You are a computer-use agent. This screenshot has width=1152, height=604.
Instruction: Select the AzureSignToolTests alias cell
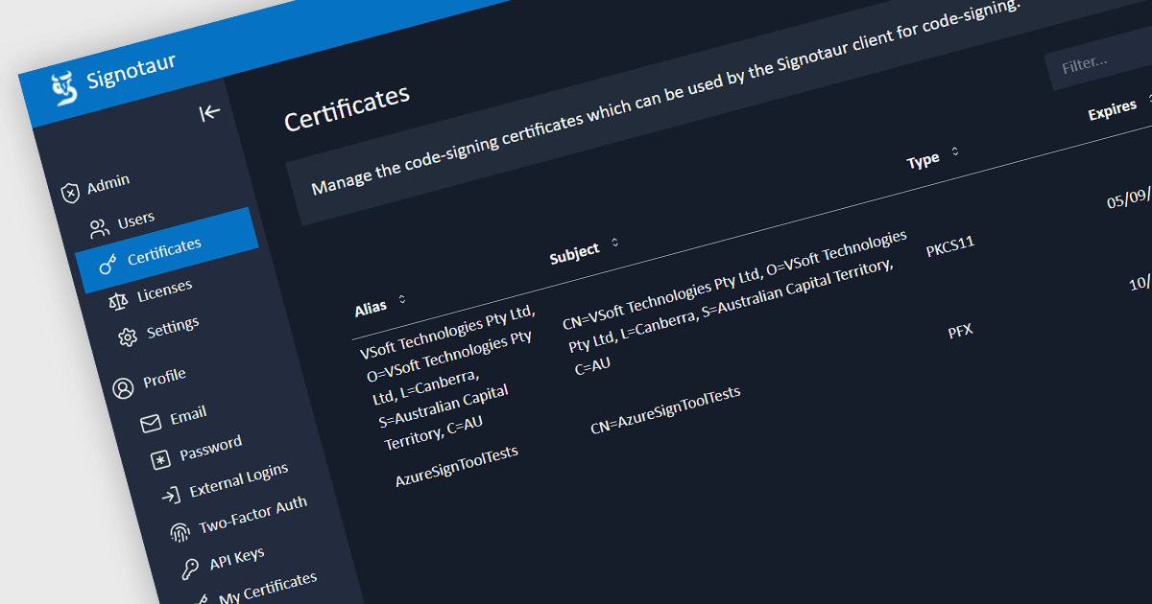click(x=457, y=466)
